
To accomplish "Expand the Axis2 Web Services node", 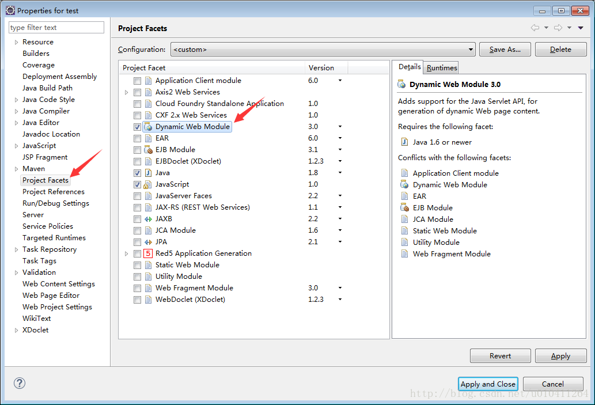I will [x=126, y=92].
